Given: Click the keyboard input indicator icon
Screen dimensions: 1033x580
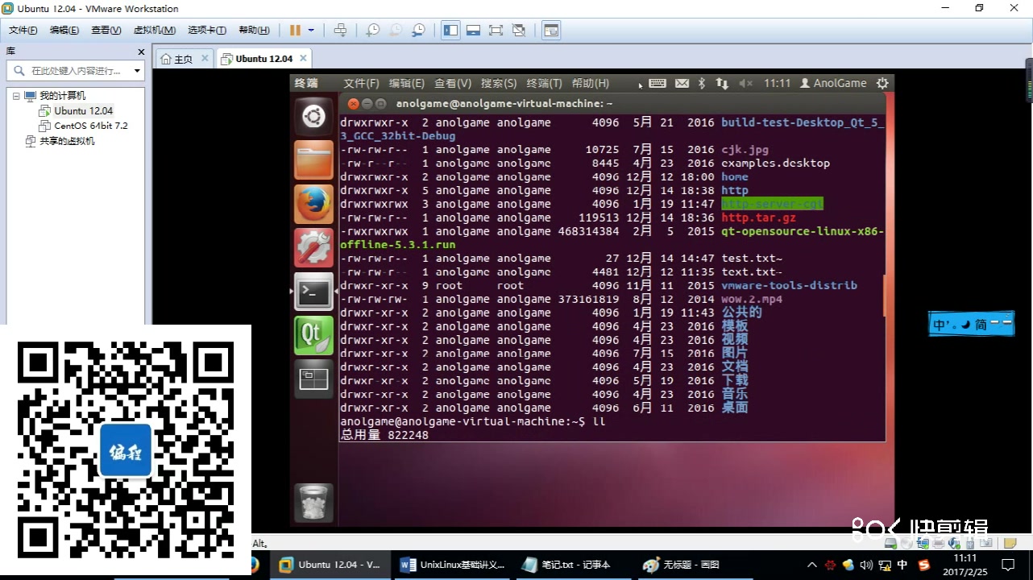Looking at the screenshot, I should coord(657,83).
